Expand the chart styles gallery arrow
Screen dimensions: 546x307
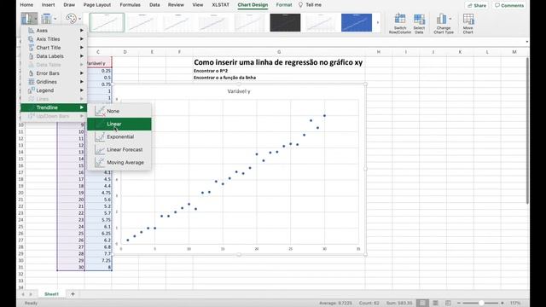378,23
